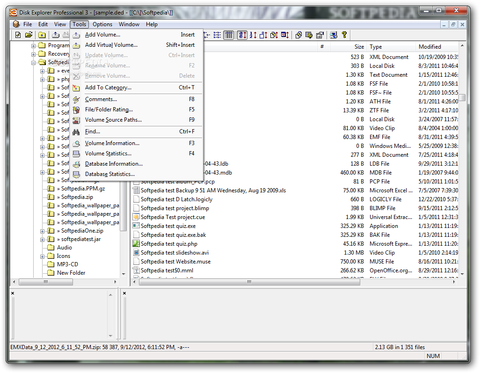Select Find... in the Tools menu

point(137,132)
